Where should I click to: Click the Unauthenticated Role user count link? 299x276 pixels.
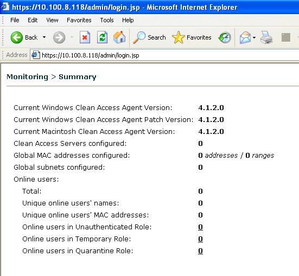click(x=200, y=227)
